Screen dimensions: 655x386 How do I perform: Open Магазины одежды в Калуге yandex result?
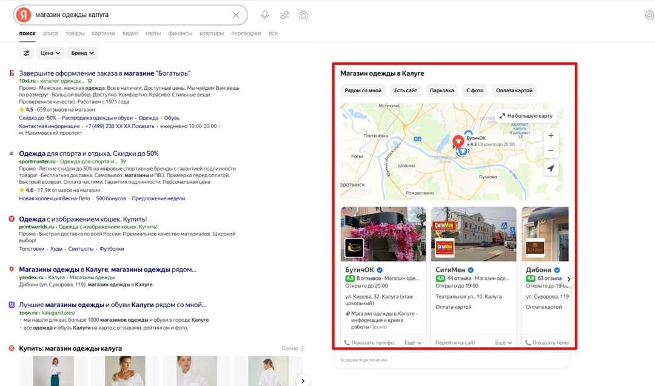pyautogui.click(x=107, y=269)
